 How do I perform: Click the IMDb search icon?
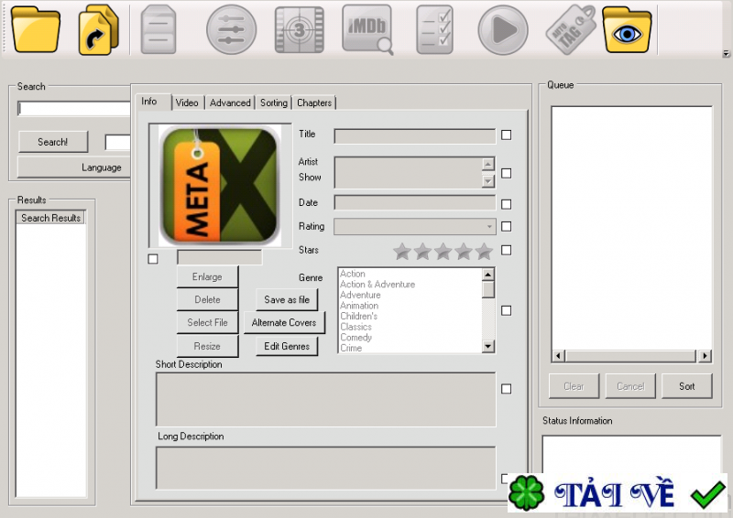tap(367, 29)
